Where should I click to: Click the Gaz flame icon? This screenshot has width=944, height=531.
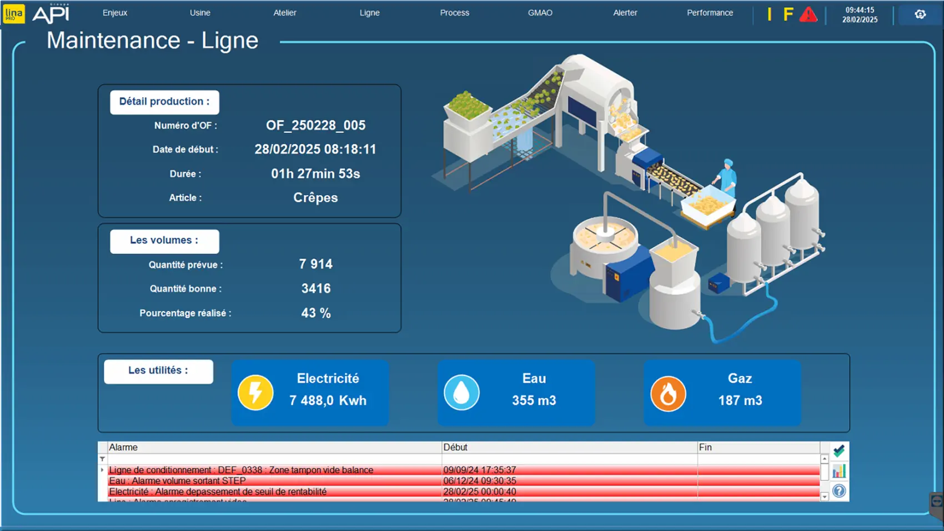tap(668, 393)
